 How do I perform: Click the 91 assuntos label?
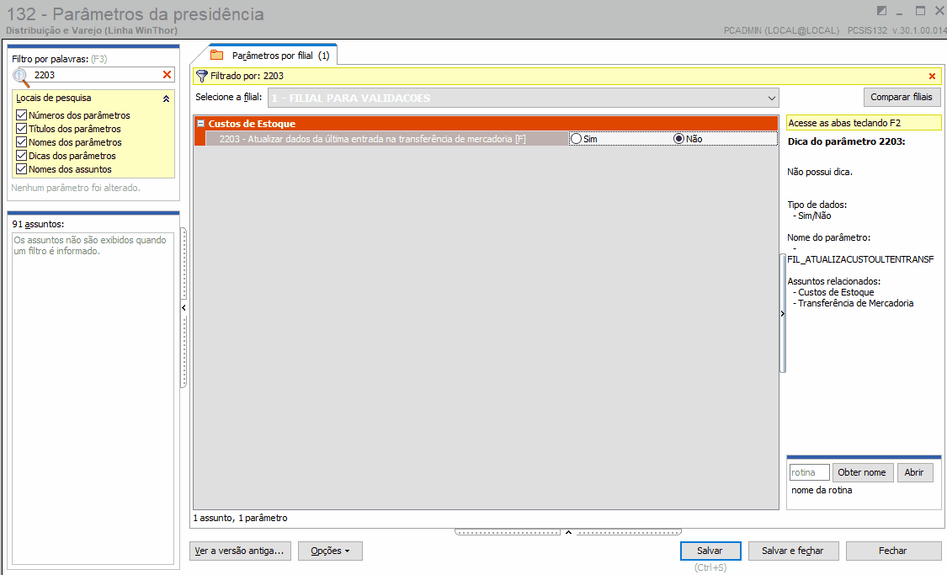(38, 224)
